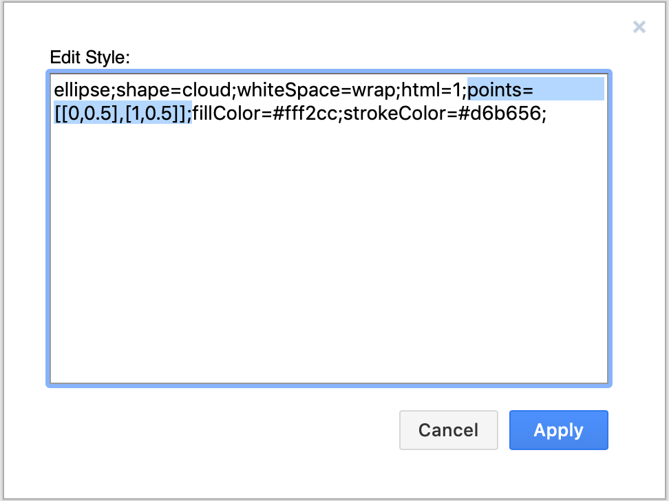Click the "Edit Style:" label

(89, 57)
